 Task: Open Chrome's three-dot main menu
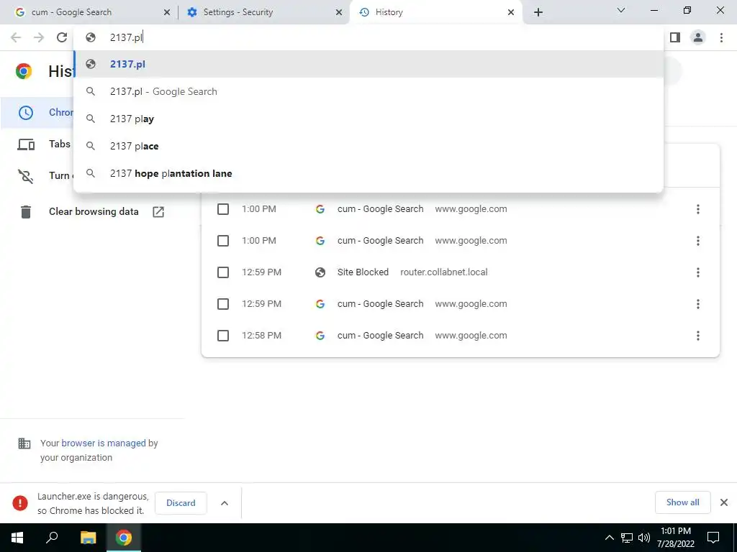pos(721,37)
